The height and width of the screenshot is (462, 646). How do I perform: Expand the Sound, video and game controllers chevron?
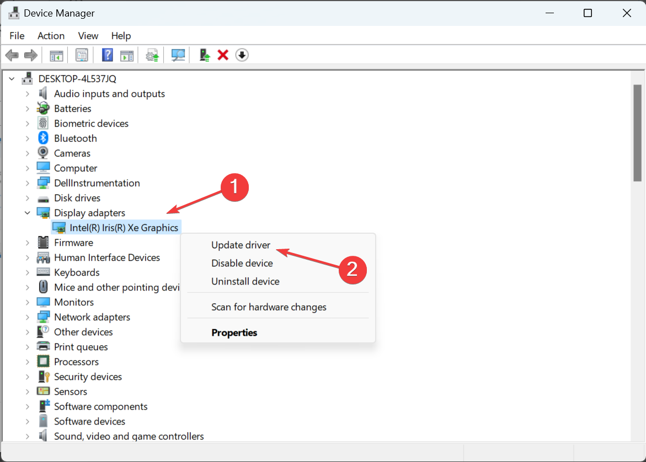(x=27, y=436)
